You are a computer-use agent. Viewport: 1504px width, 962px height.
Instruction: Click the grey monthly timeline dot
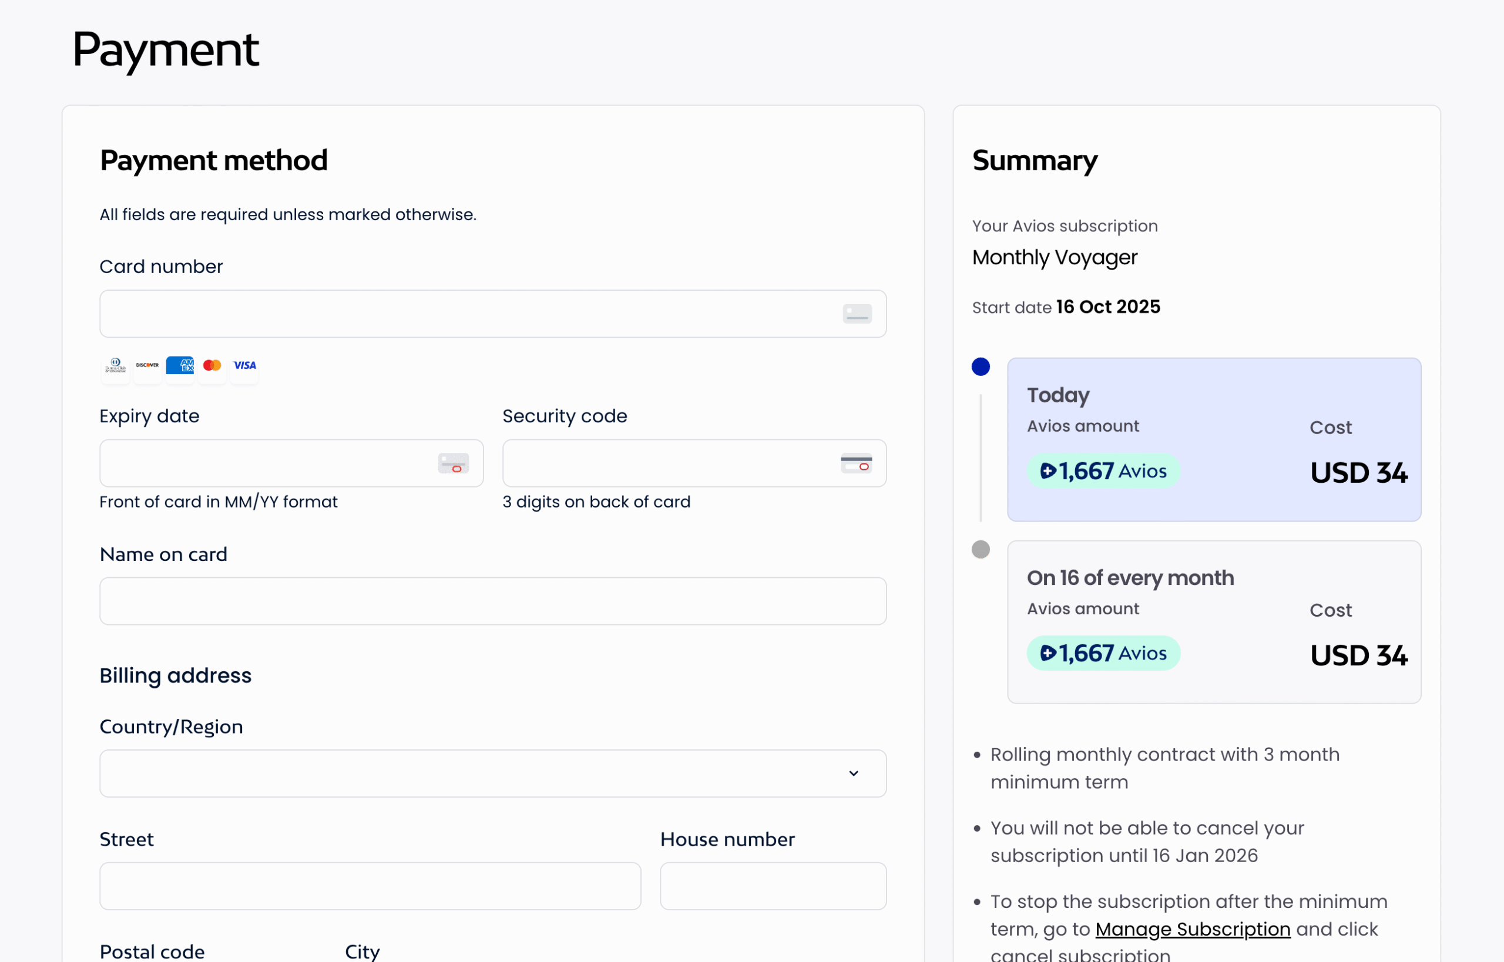981,550
